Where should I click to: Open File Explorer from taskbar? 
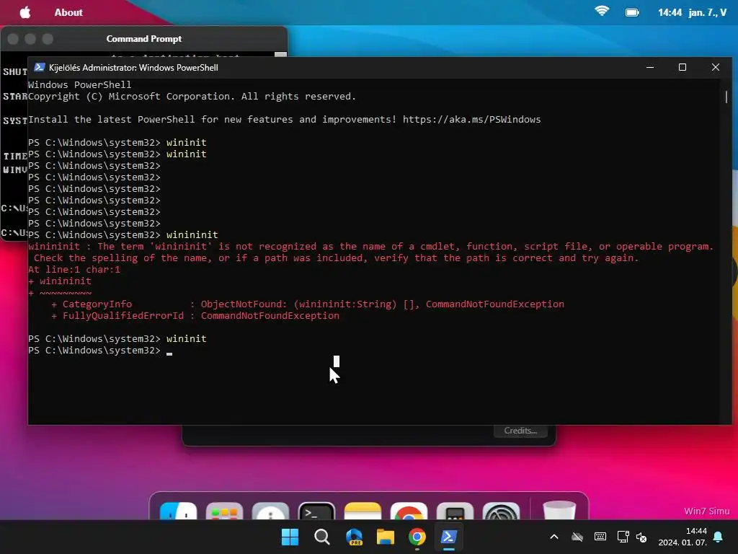[386, 537]
